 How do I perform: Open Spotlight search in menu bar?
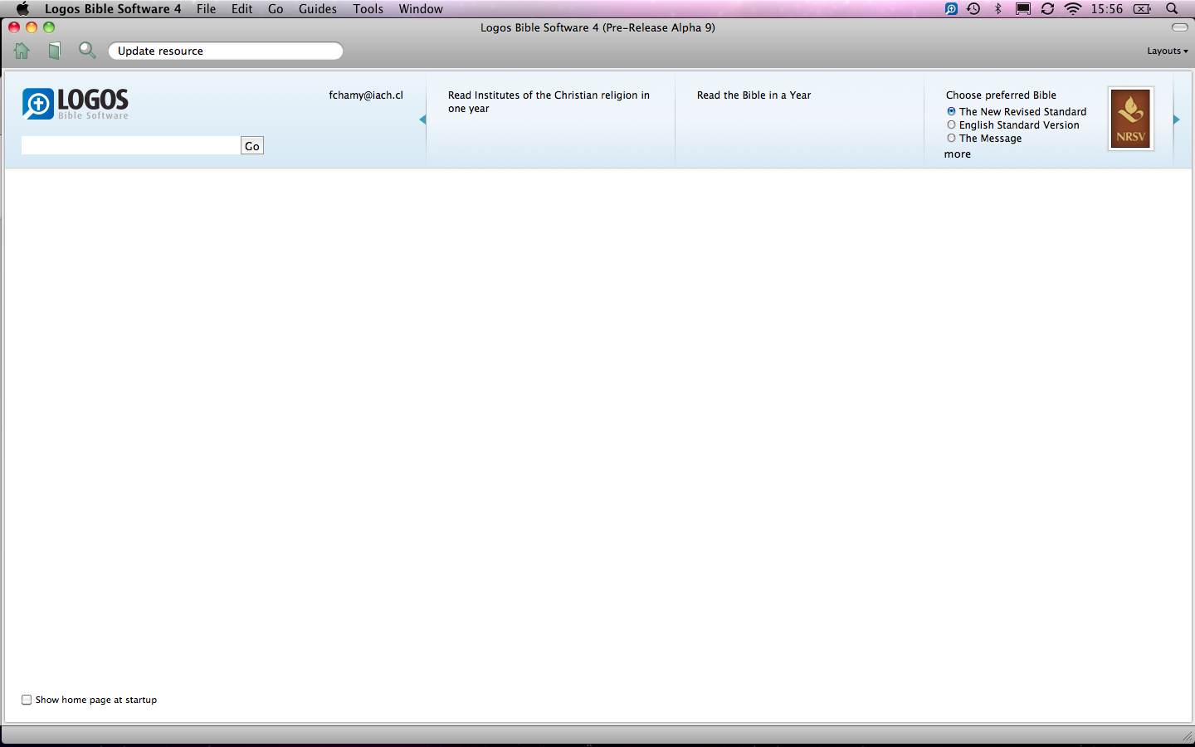(x=1172, y=9)
